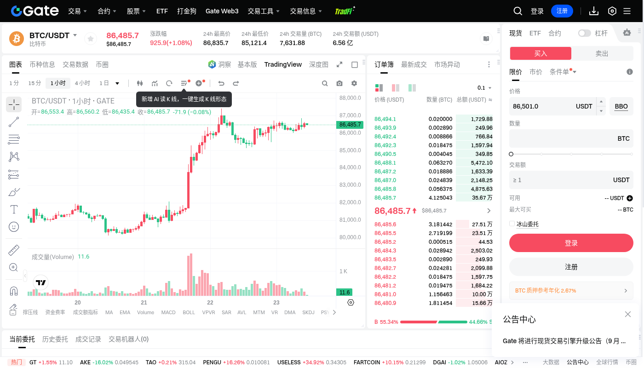This screenshot has width=644, height=368.
Task: Select the trend line drawing tool
Action: pos(14,122)
